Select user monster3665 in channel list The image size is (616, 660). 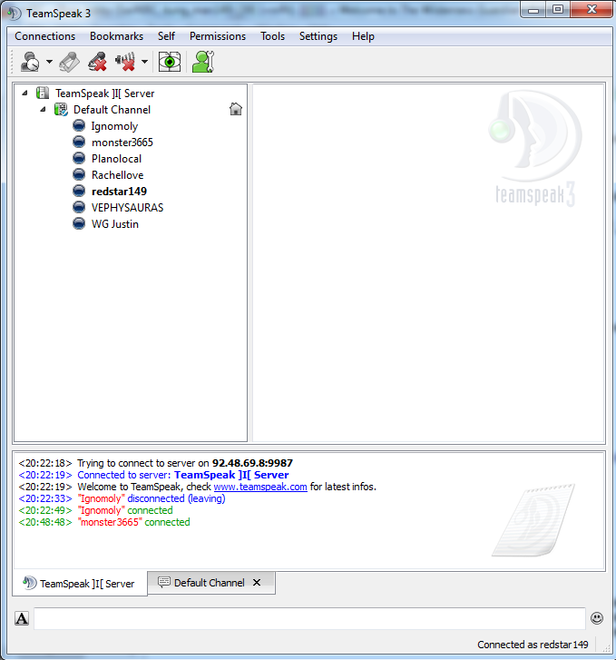click(x=122, y=143)
